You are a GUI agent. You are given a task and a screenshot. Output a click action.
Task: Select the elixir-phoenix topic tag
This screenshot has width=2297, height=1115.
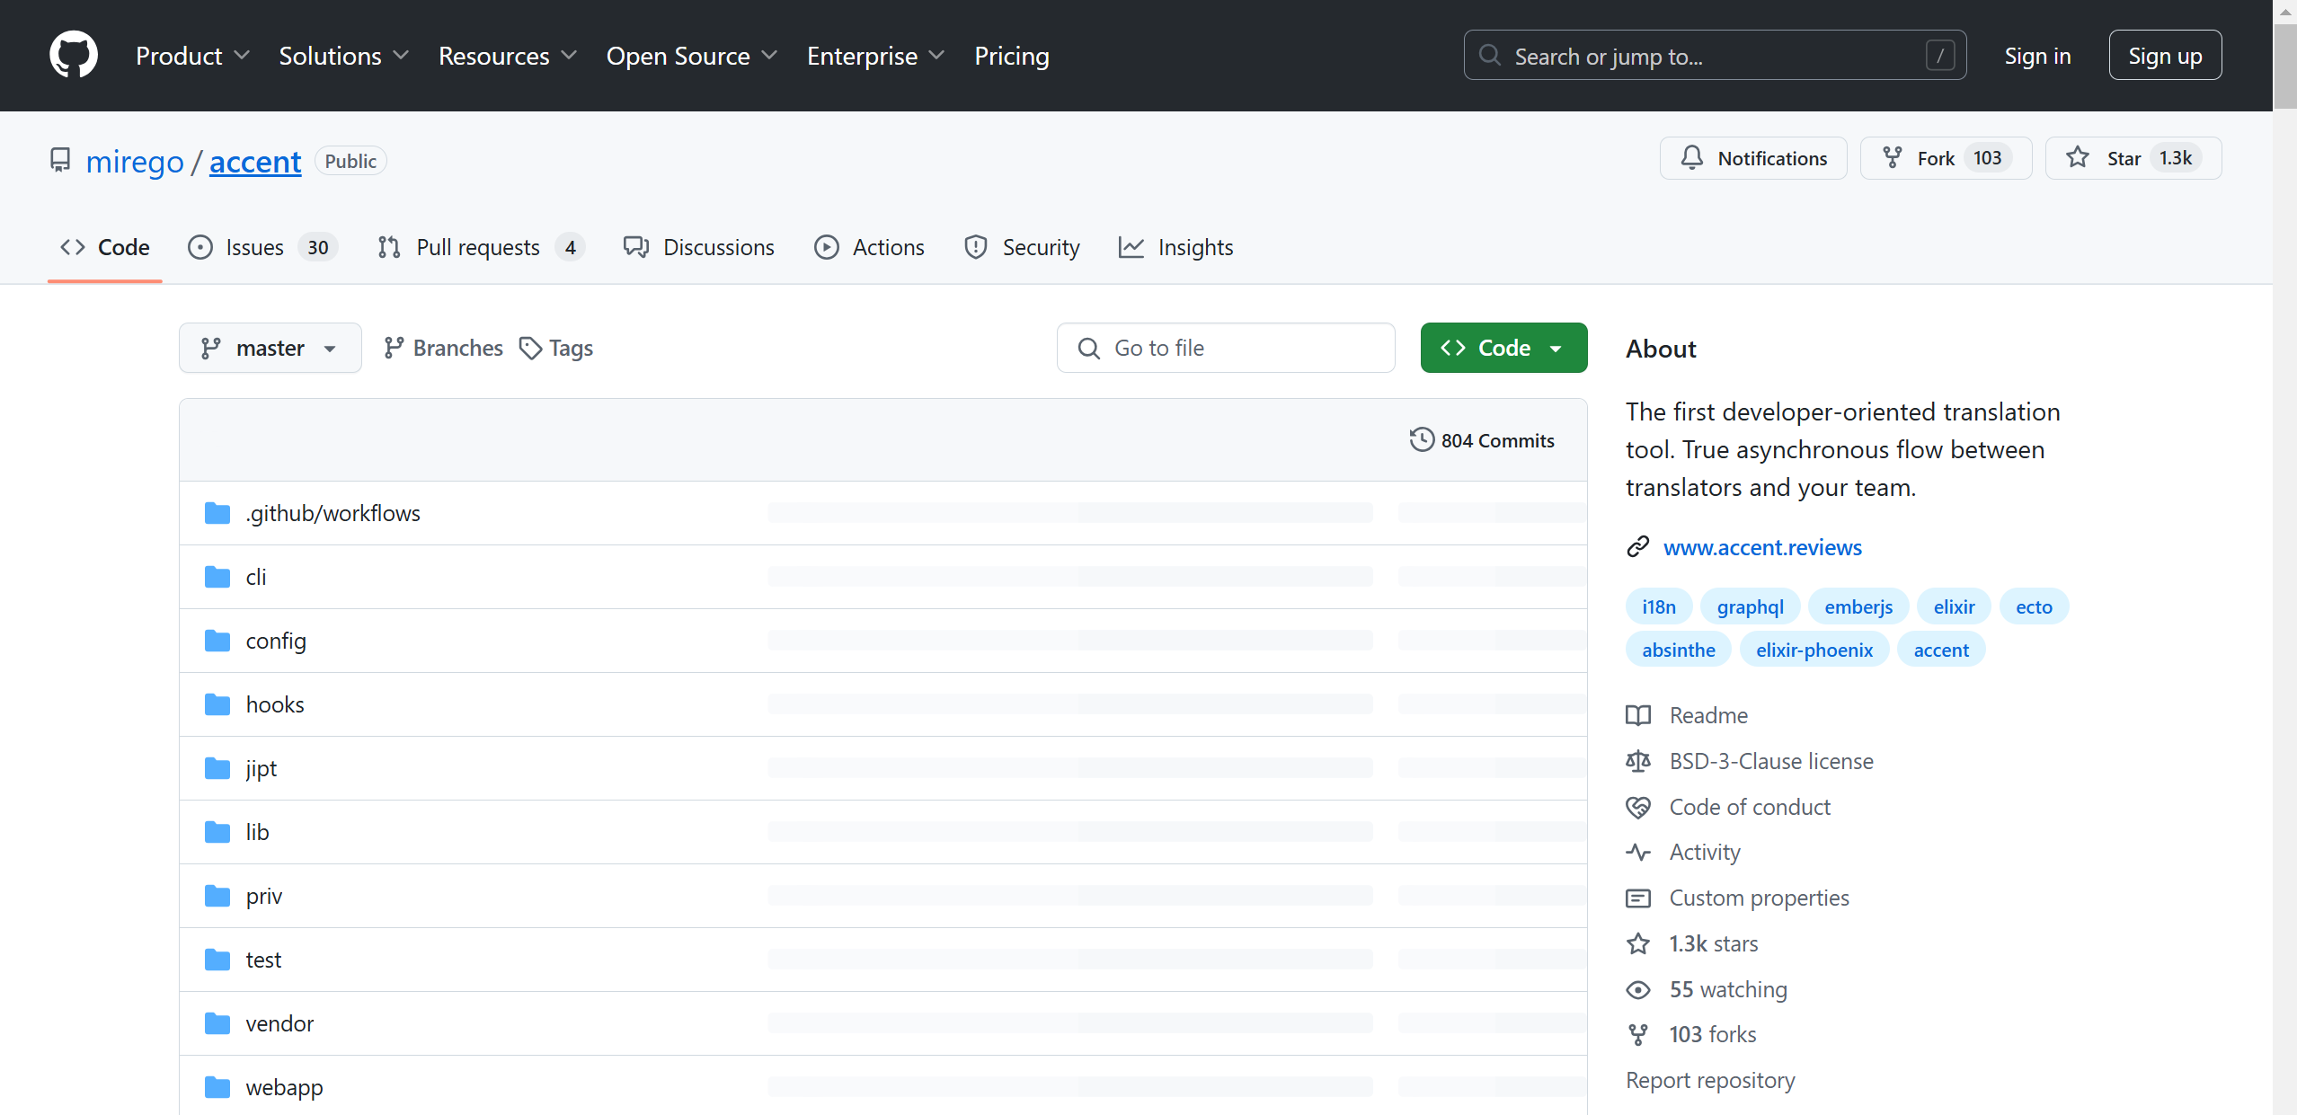[x=1814, y=650]
